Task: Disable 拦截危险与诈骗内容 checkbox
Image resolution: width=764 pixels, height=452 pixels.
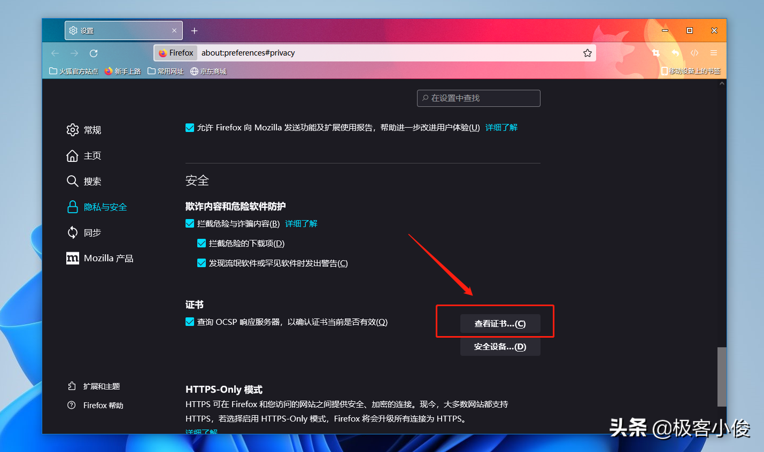Action: point(190,223)
